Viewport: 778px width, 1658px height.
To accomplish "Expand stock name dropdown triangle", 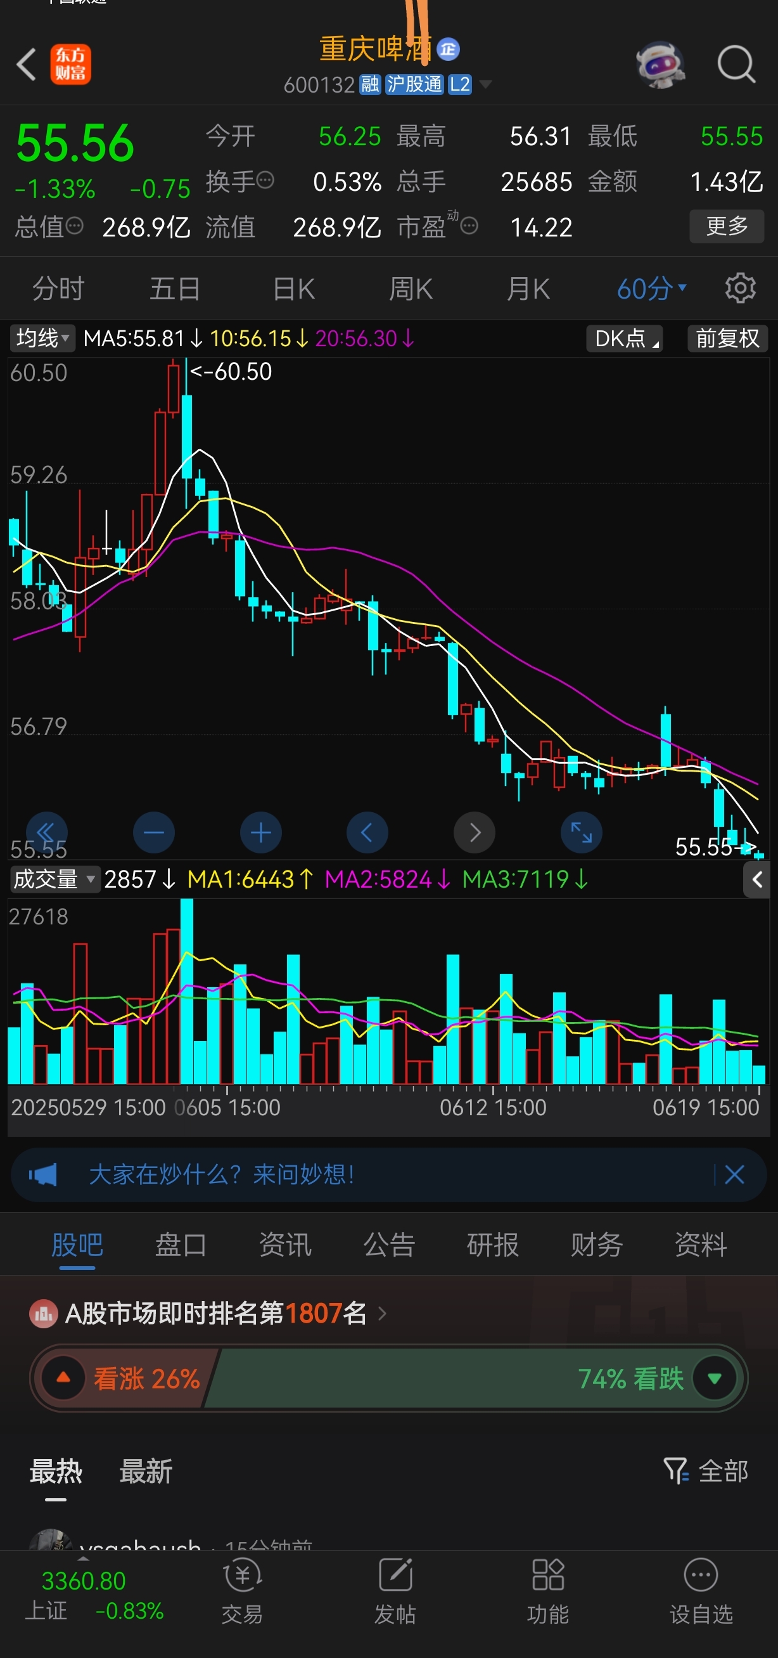I will (x=485, y=84).
